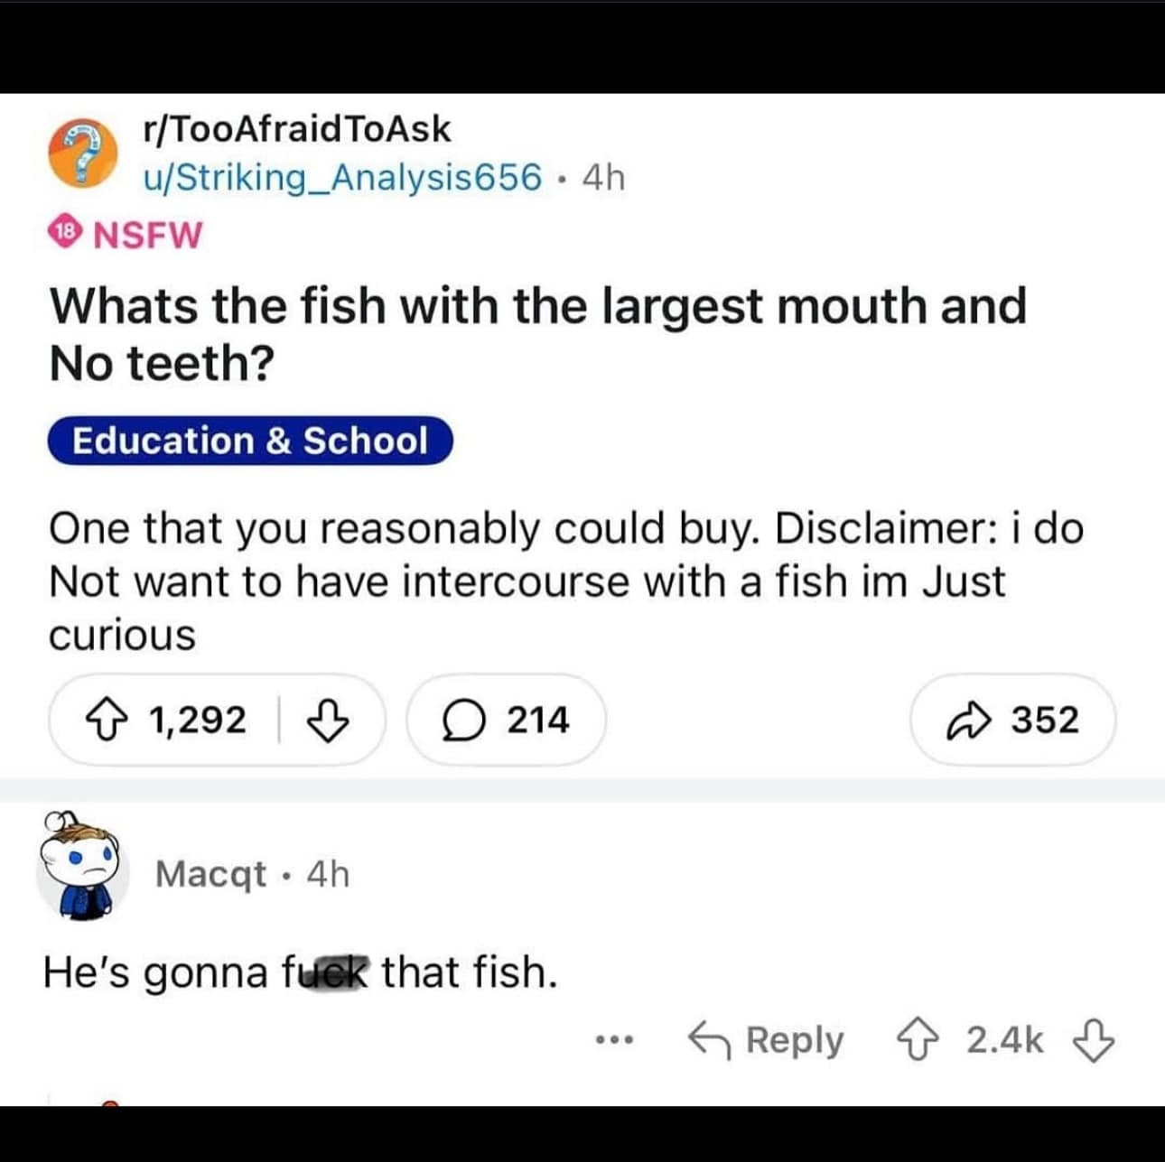
Task: Open the Education & School flair
Action: (x=250, y=442)
